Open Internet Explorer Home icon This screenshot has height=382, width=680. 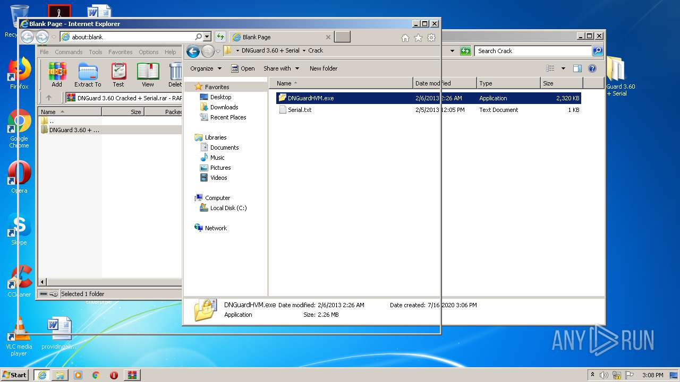[x=405, y=38]
